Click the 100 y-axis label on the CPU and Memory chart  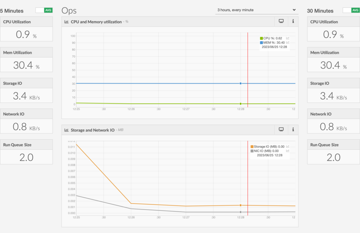pyautogui.click(x=73, y=36)
